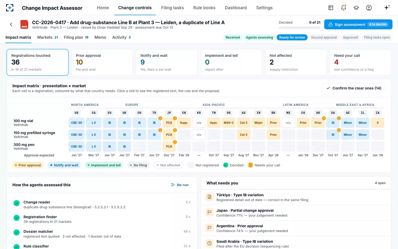The height and width of the screenshot is (249, 398).
Task: Open the AI sparkle assistant icon
Action: [387, 7]
